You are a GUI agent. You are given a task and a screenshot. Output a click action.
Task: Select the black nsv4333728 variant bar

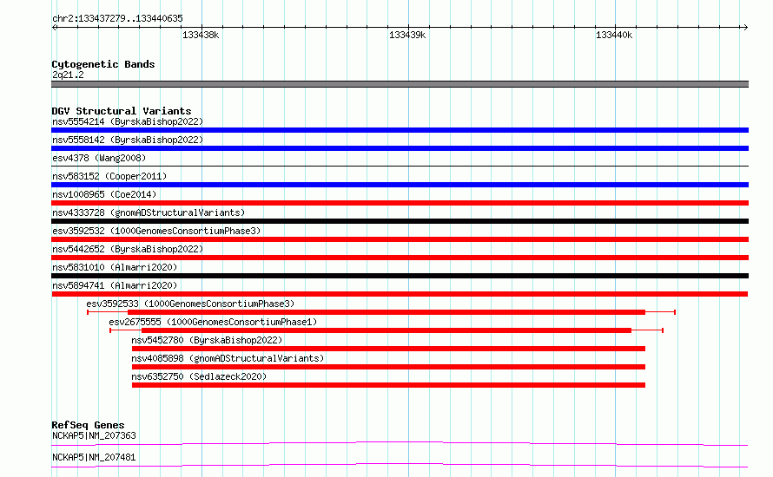pos(400,221)
